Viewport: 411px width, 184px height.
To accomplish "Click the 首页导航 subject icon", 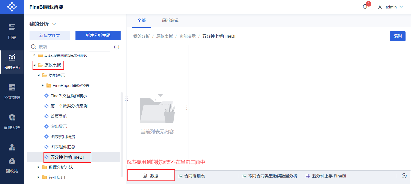I will point(46,116).
